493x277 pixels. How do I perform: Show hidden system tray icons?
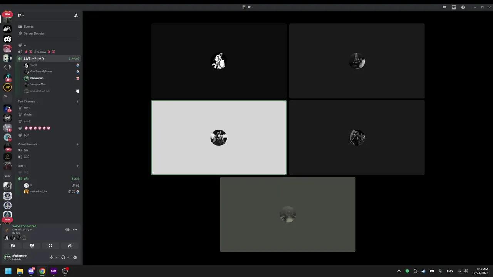point(399,271)
